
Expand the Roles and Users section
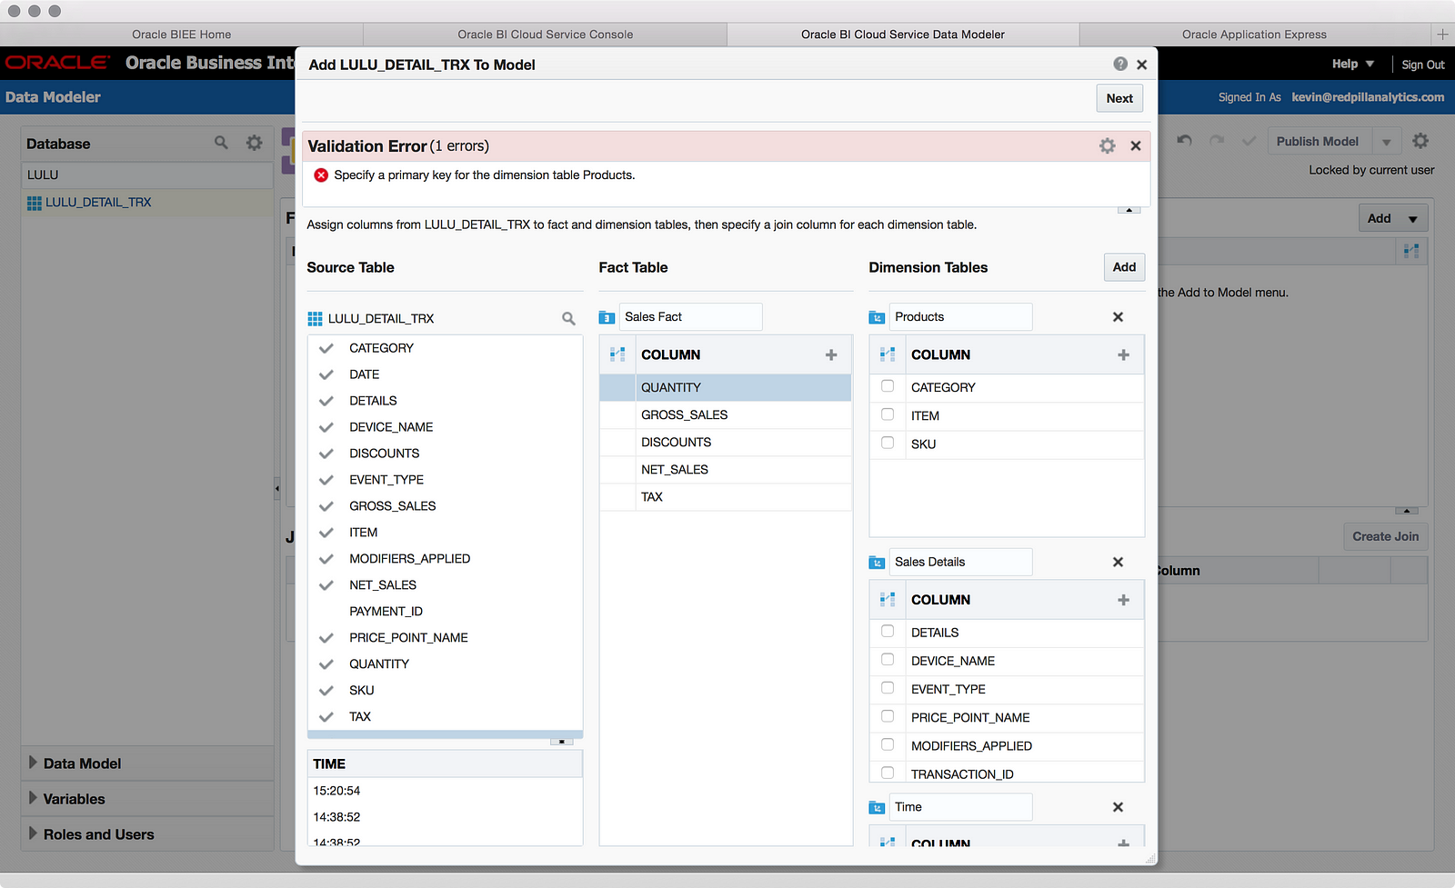pyautogui.click(x=33, y=833)
